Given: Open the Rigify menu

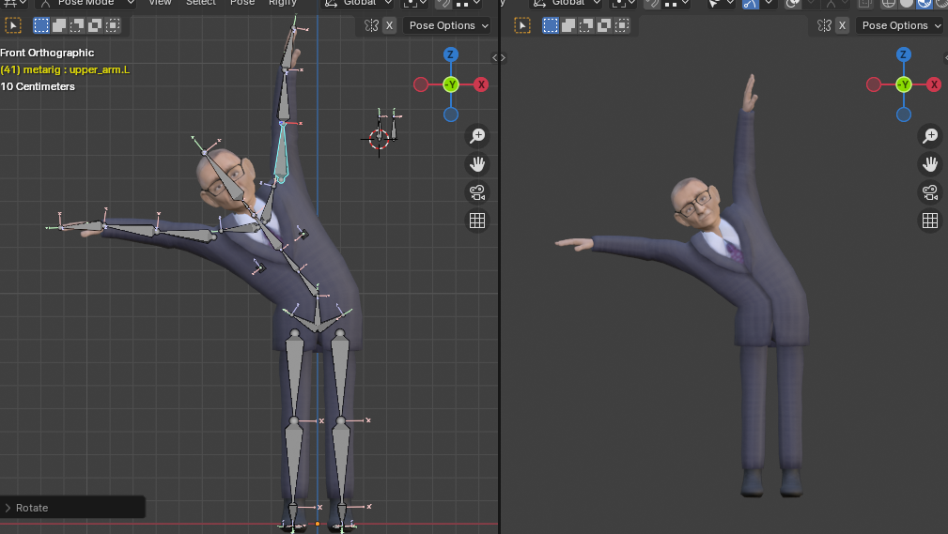Looking at the screenshot, I should pyautogui.click(x=283, y=3).
